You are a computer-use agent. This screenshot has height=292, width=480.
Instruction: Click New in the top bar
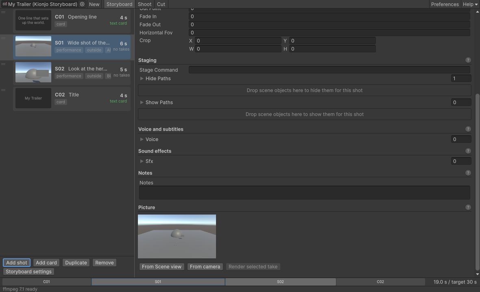pyautogui.click(x=94, y=4)
